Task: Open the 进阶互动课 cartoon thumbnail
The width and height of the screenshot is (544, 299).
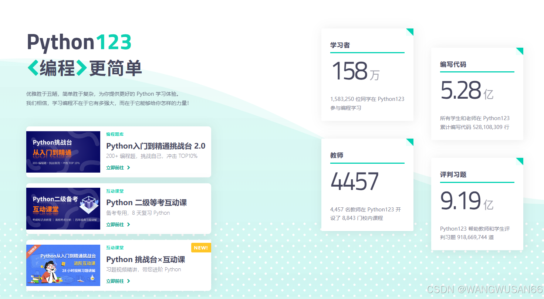Action: pos(63,265)
